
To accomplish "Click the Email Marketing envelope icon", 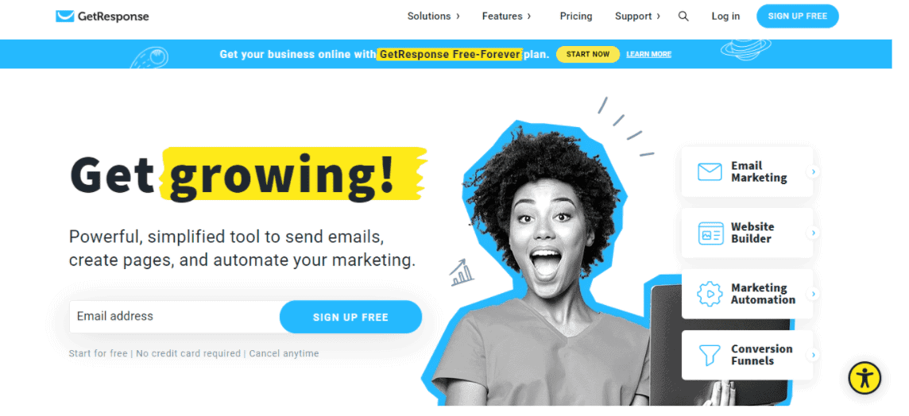I will [710, 172].
